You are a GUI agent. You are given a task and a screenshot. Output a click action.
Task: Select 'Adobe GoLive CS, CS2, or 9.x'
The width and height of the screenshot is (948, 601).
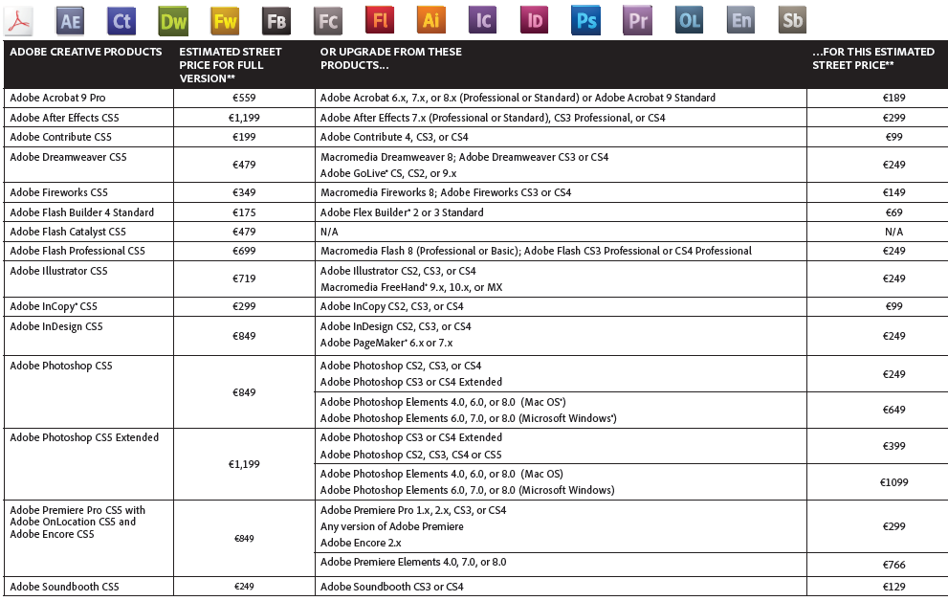click(x=388, y=173)
